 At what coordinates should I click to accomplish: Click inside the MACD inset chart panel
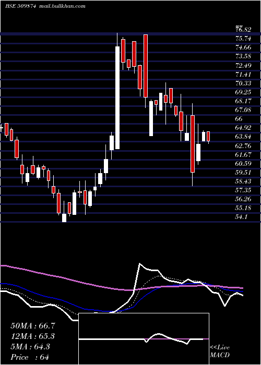click(144, 339)
